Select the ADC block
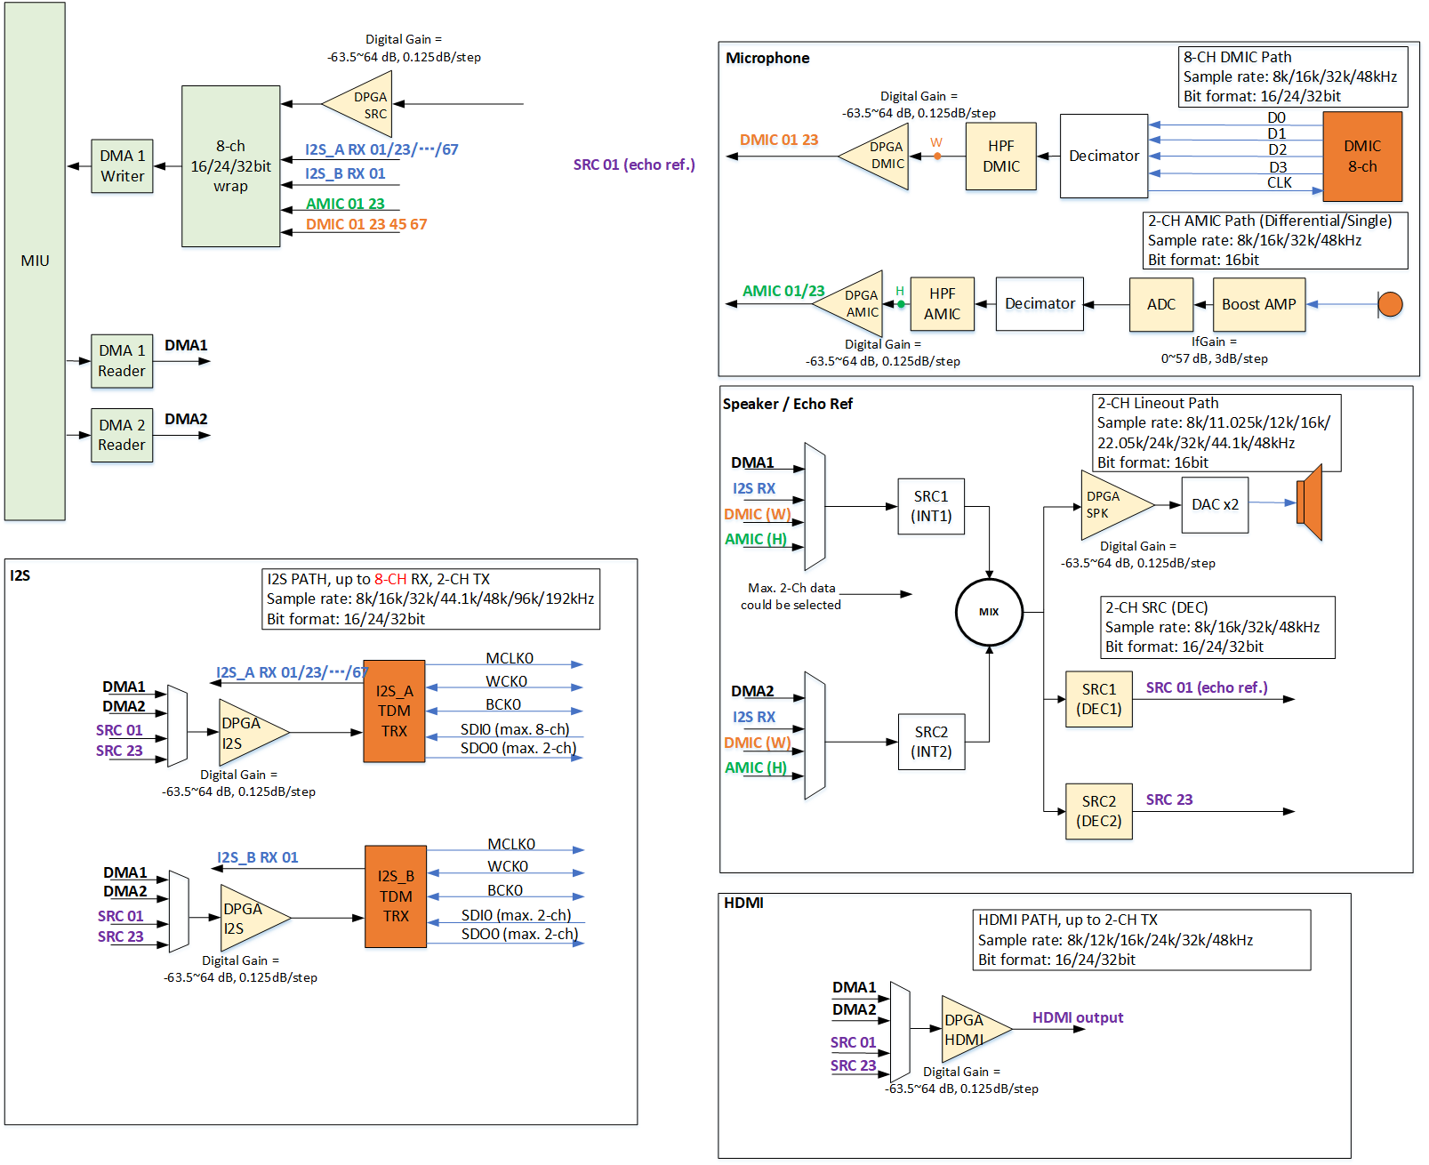The image size is (1429, 1165). 1161,304
